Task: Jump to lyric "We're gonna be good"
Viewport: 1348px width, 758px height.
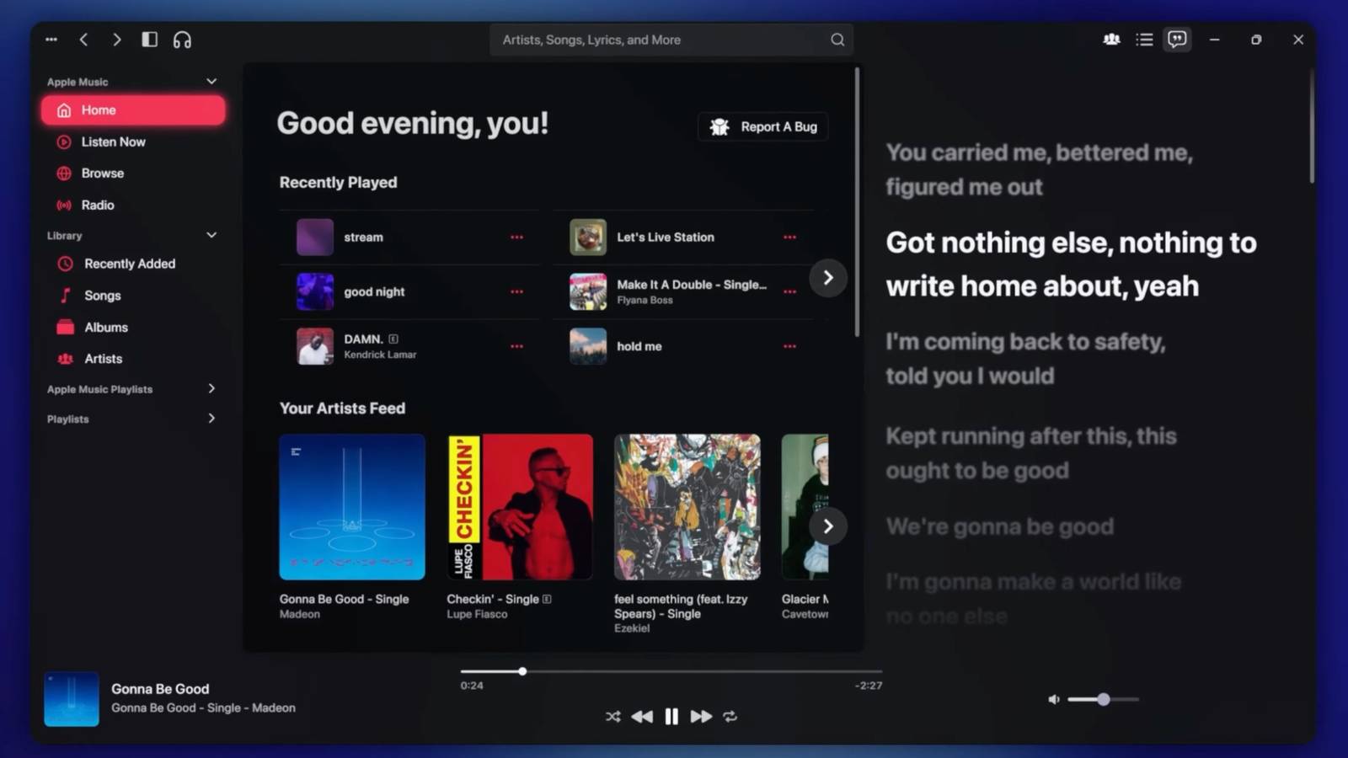Action: pos(999,527)
